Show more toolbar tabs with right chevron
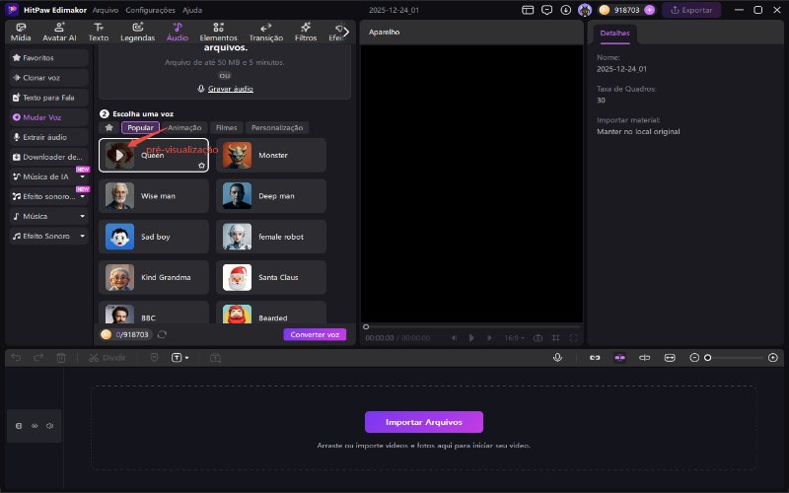This screenshot has height=493, width=789. pyautogui.click(x=346, y=33)
